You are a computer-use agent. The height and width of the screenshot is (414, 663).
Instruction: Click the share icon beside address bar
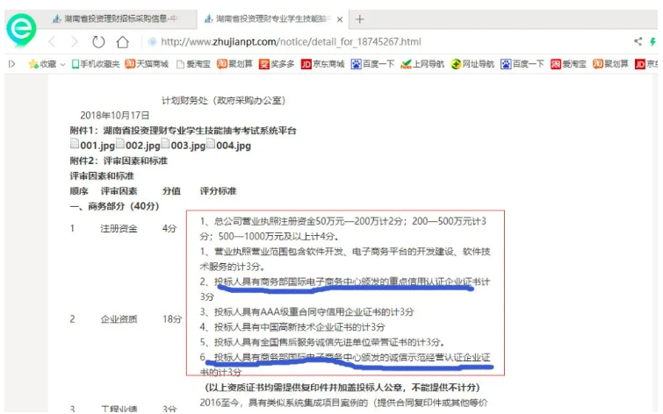638,41
